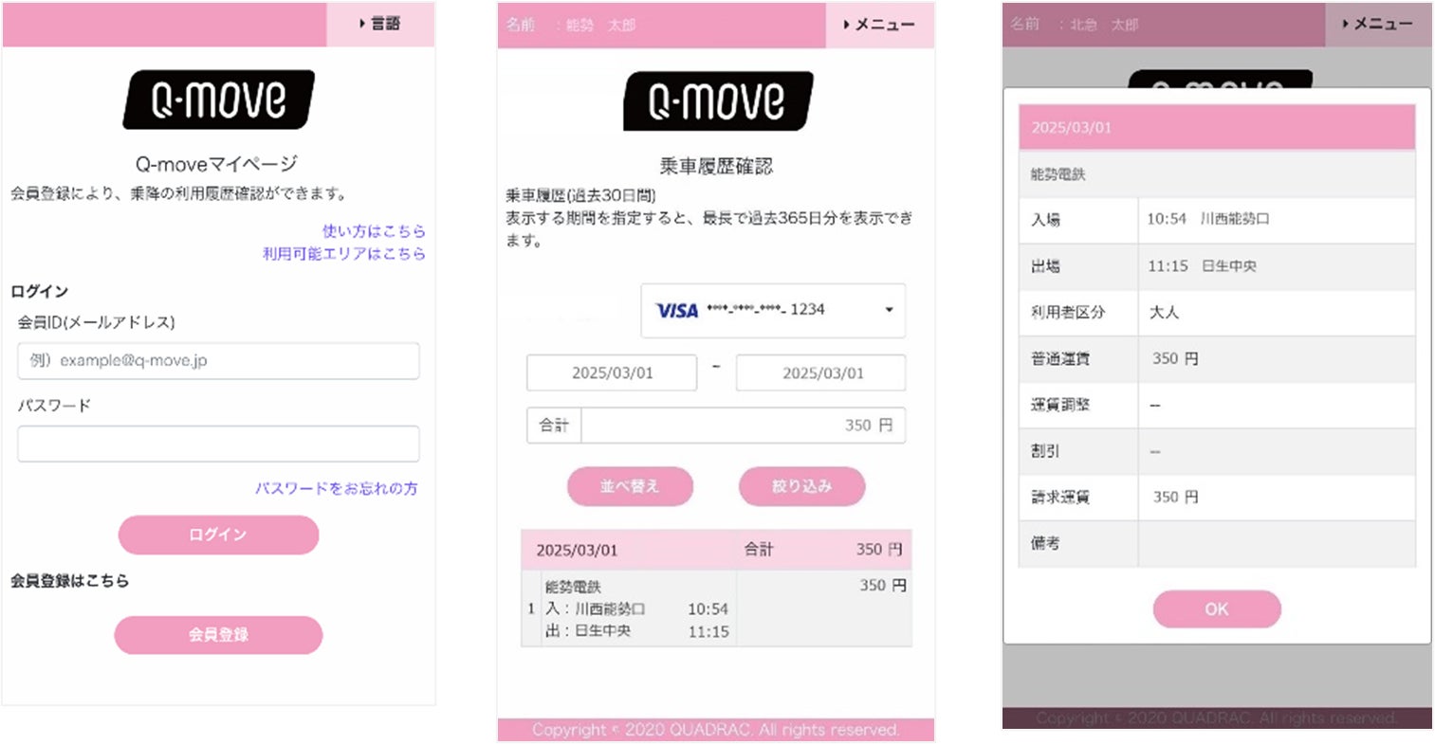Click the Q-moveマイページ heading
Viewport: 1435px width, 744px height.
(x=216, y=164)
